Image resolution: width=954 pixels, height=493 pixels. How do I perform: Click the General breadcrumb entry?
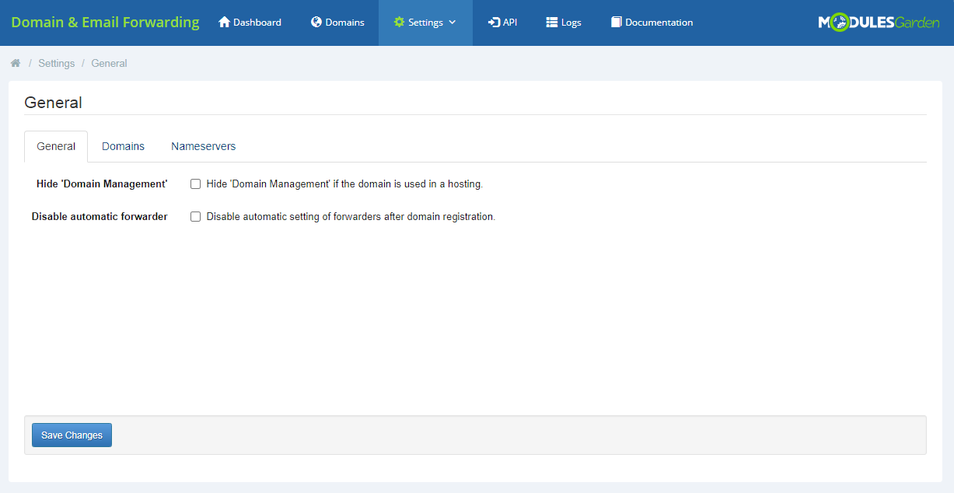click(108, 62)
